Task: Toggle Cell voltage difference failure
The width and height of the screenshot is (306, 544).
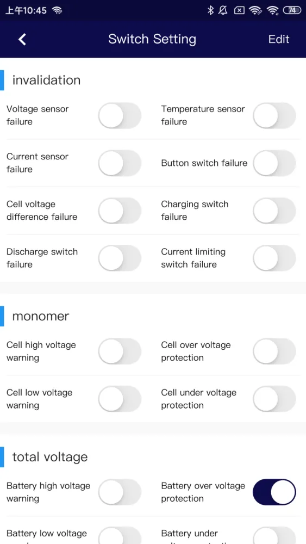Action: (120, 211)
